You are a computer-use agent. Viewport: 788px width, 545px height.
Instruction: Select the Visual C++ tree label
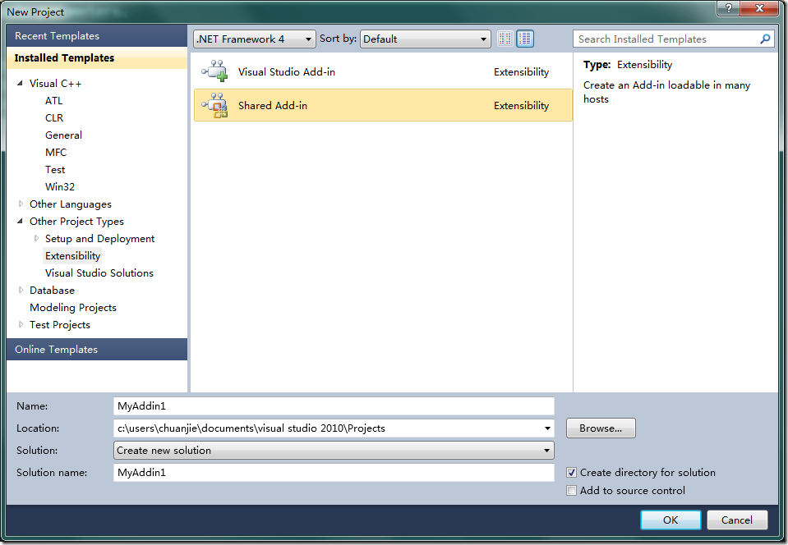tap(55, 83)
